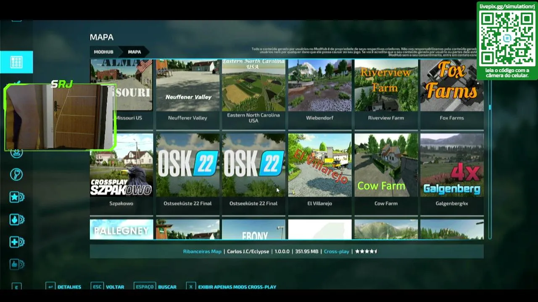Go back with the ESC VOLTAR button
Screen dimensions: 538x302
[x=108, y=287]
